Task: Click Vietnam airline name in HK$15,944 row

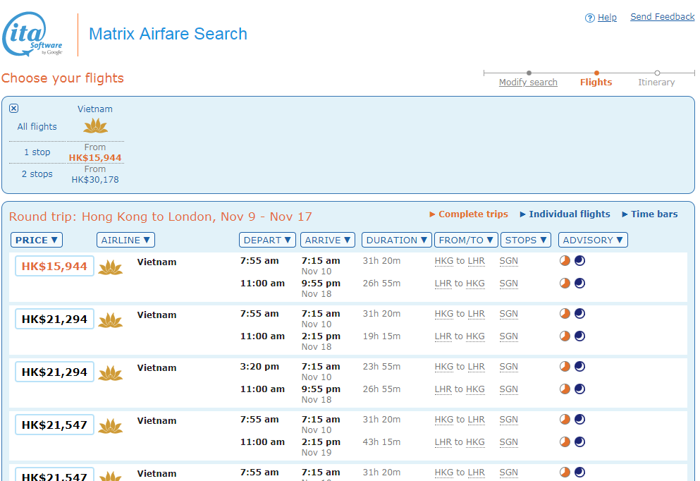Action: pos(156,262)
